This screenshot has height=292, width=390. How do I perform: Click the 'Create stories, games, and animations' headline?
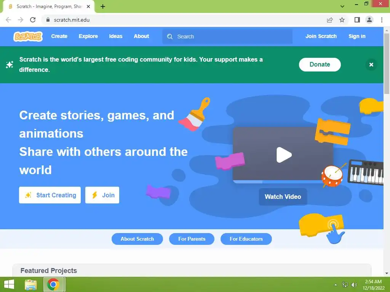pos(96,124)
